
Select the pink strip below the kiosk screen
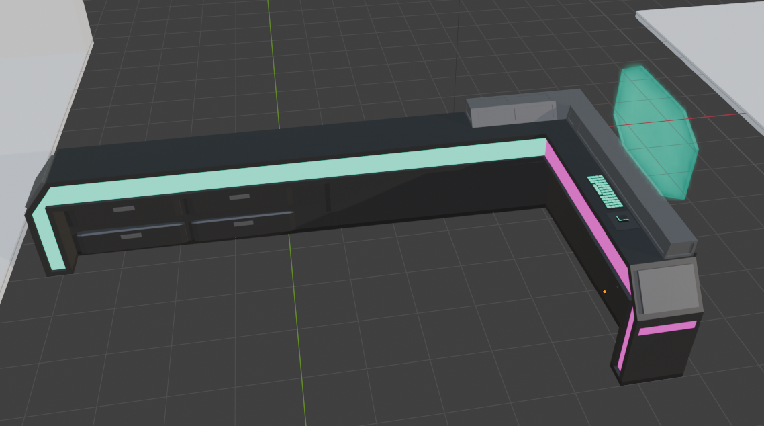point(667,328)
